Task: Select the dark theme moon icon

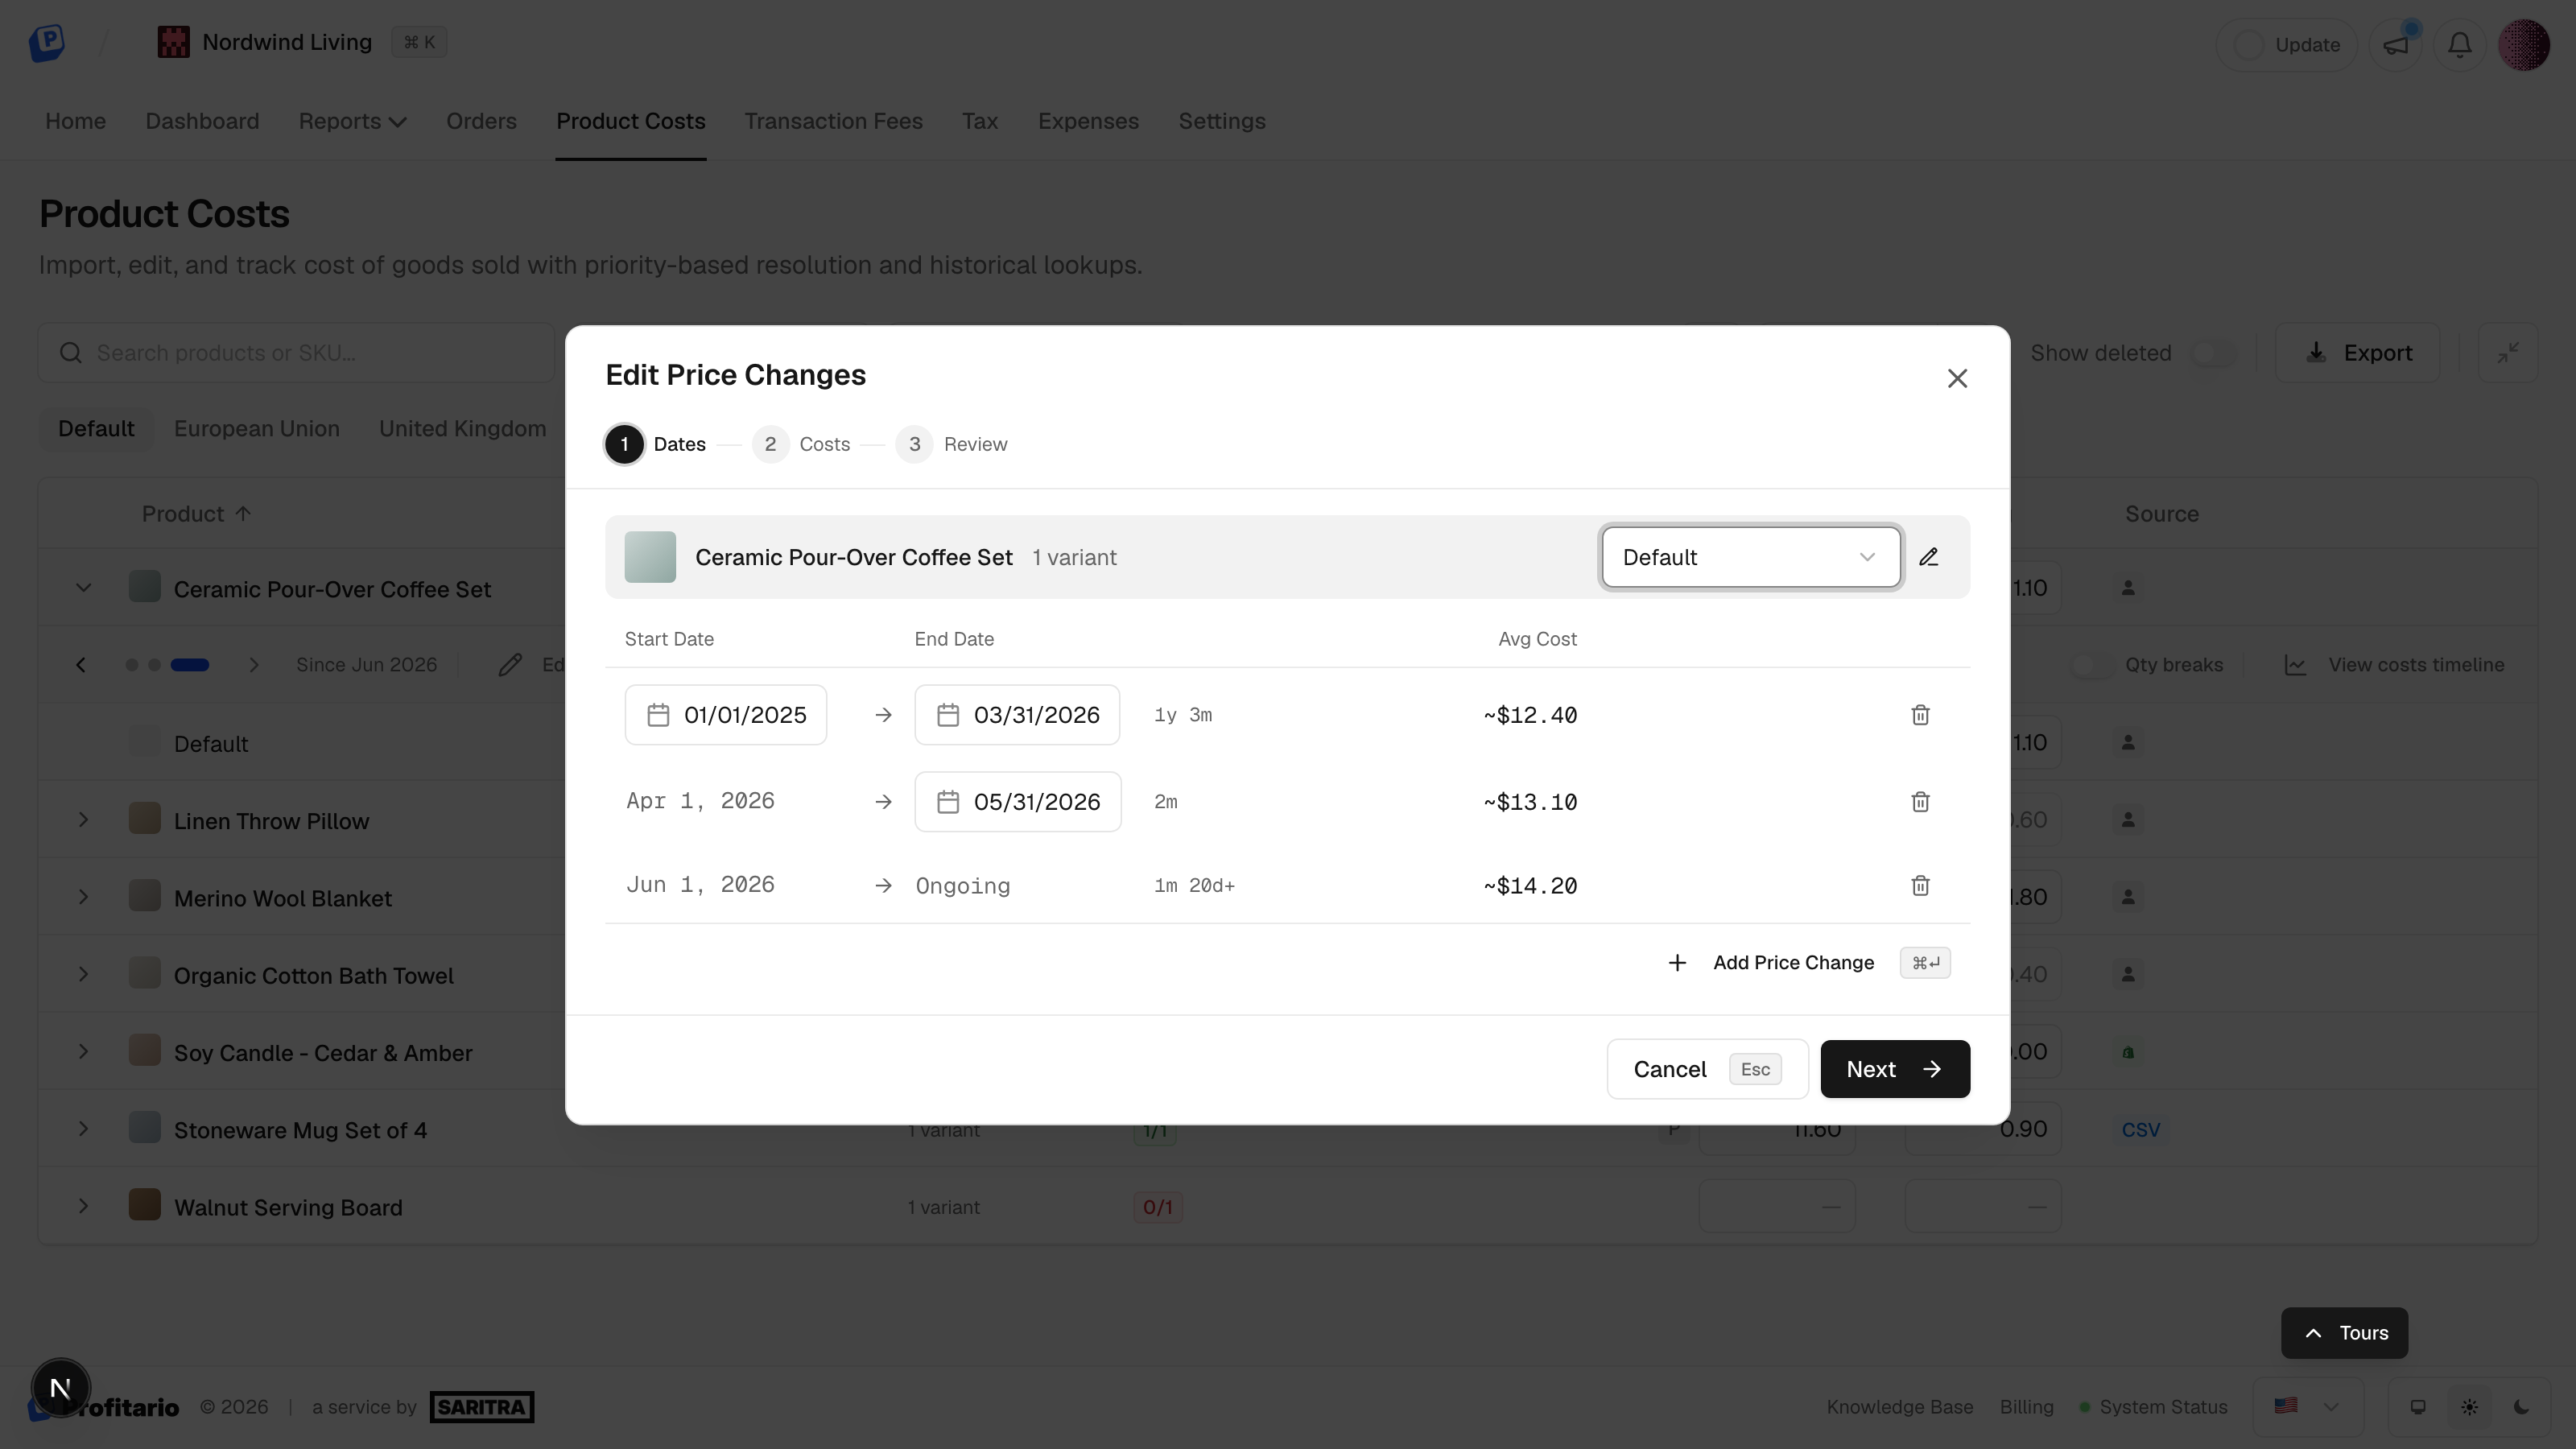Action: point(2521,1407)
